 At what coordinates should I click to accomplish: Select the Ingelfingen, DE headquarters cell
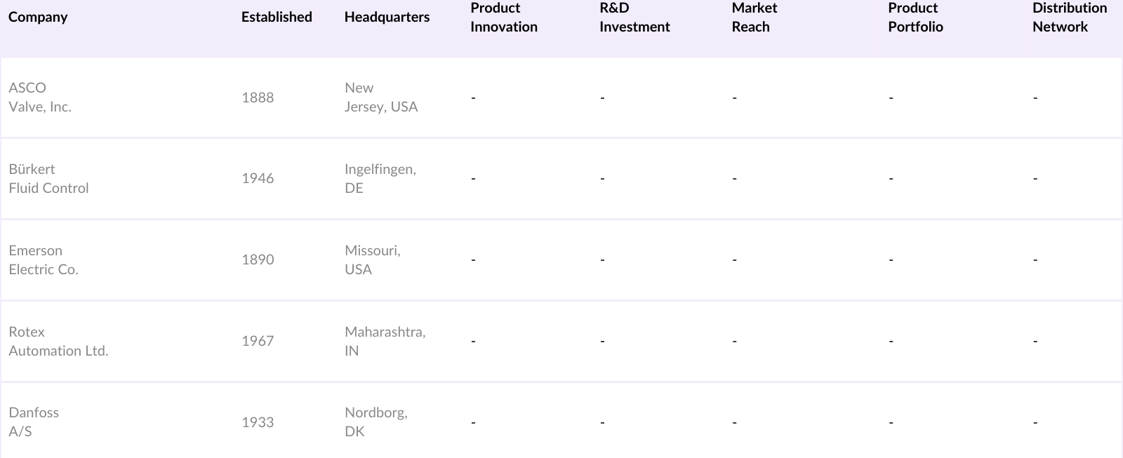[380, 179]
